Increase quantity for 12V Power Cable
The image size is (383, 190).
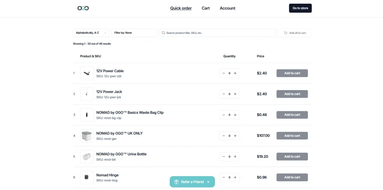tap(235, 73)
